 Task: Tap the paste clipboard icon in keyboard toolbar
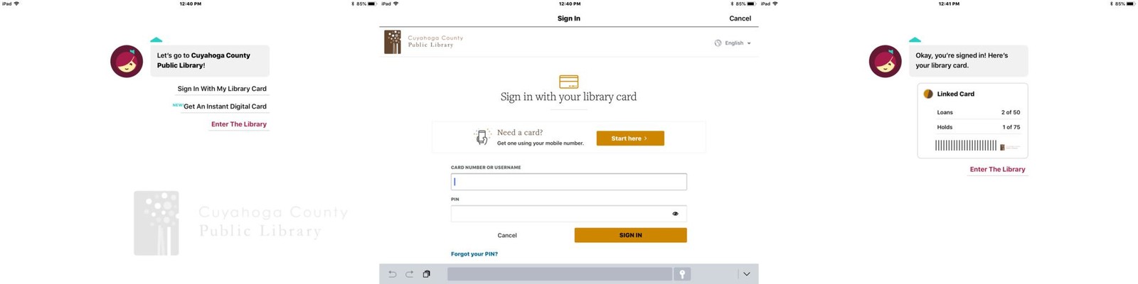click(427, 274)
